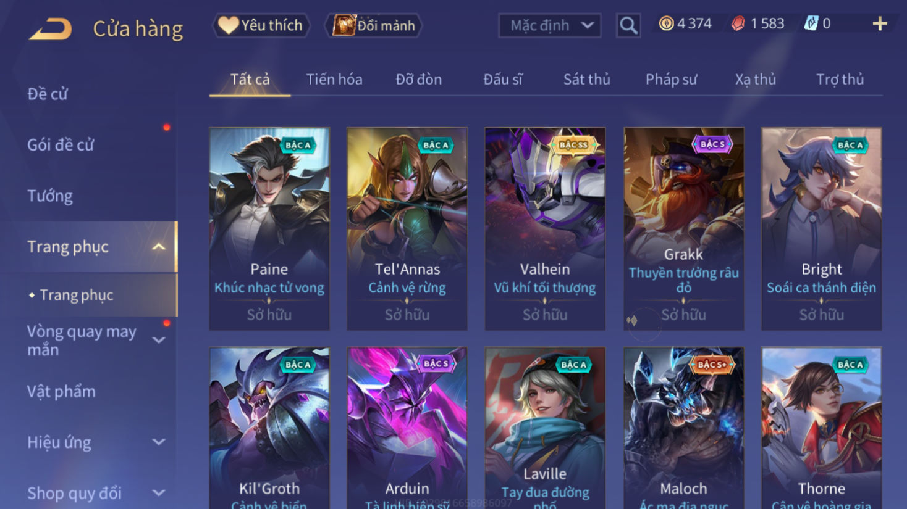Image resolution: width=907 pixels, height=509 pixels.
Task: Select the Sát thủ tab
Action: (586, 80)
